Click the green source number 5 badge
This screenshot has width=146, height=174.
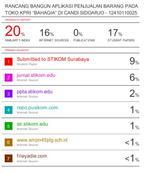pos(9,126)
